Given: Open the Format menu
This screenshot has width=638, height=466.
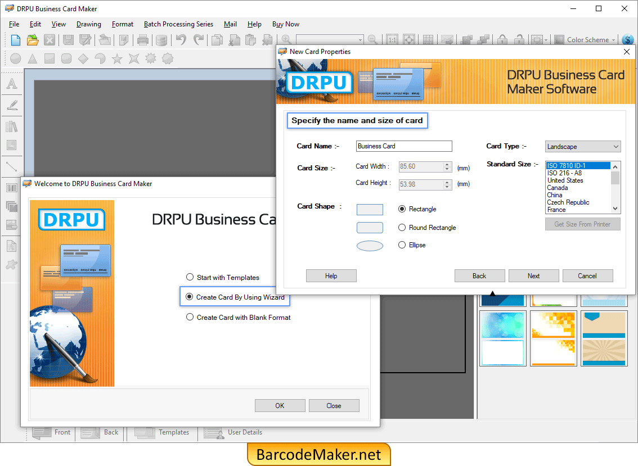Looking at the screenshot, I should coord(123,24).
